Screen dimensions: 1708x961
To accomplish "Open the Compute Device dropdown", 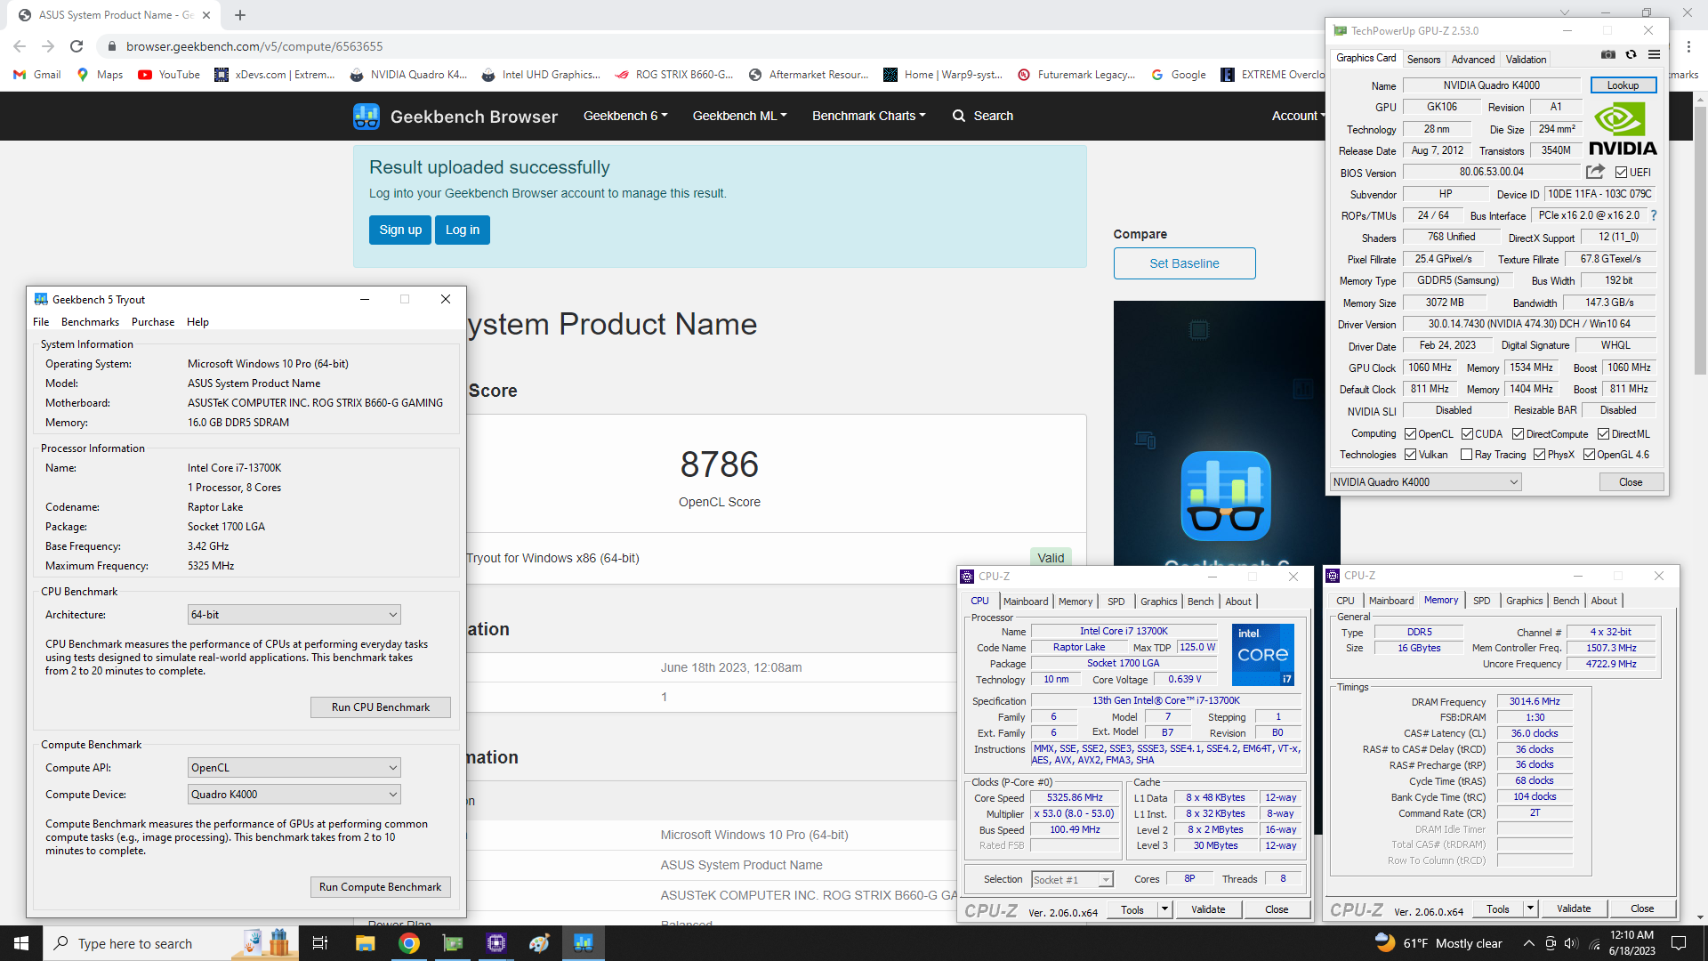I will [x=294, y=795].
